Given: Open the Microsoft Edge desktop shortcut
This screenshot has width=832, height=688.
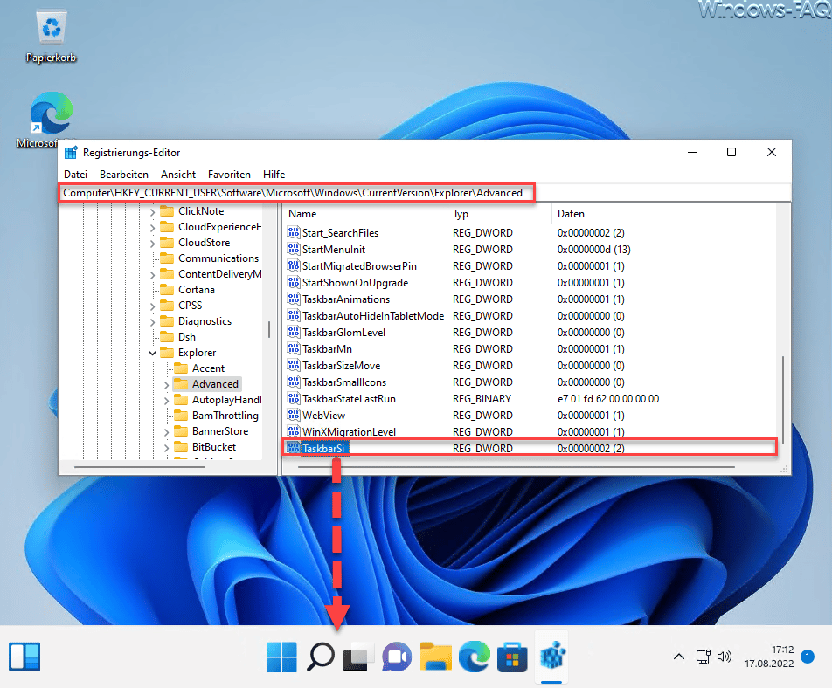Looking at the screenshot, I should coord(51,120).
